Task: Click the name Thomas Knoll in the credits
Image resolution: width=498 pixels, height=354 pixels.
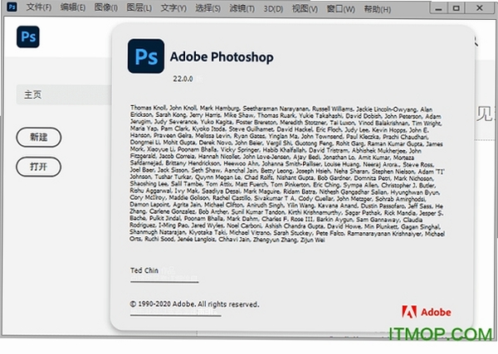Action: click(x=149, y=108)
